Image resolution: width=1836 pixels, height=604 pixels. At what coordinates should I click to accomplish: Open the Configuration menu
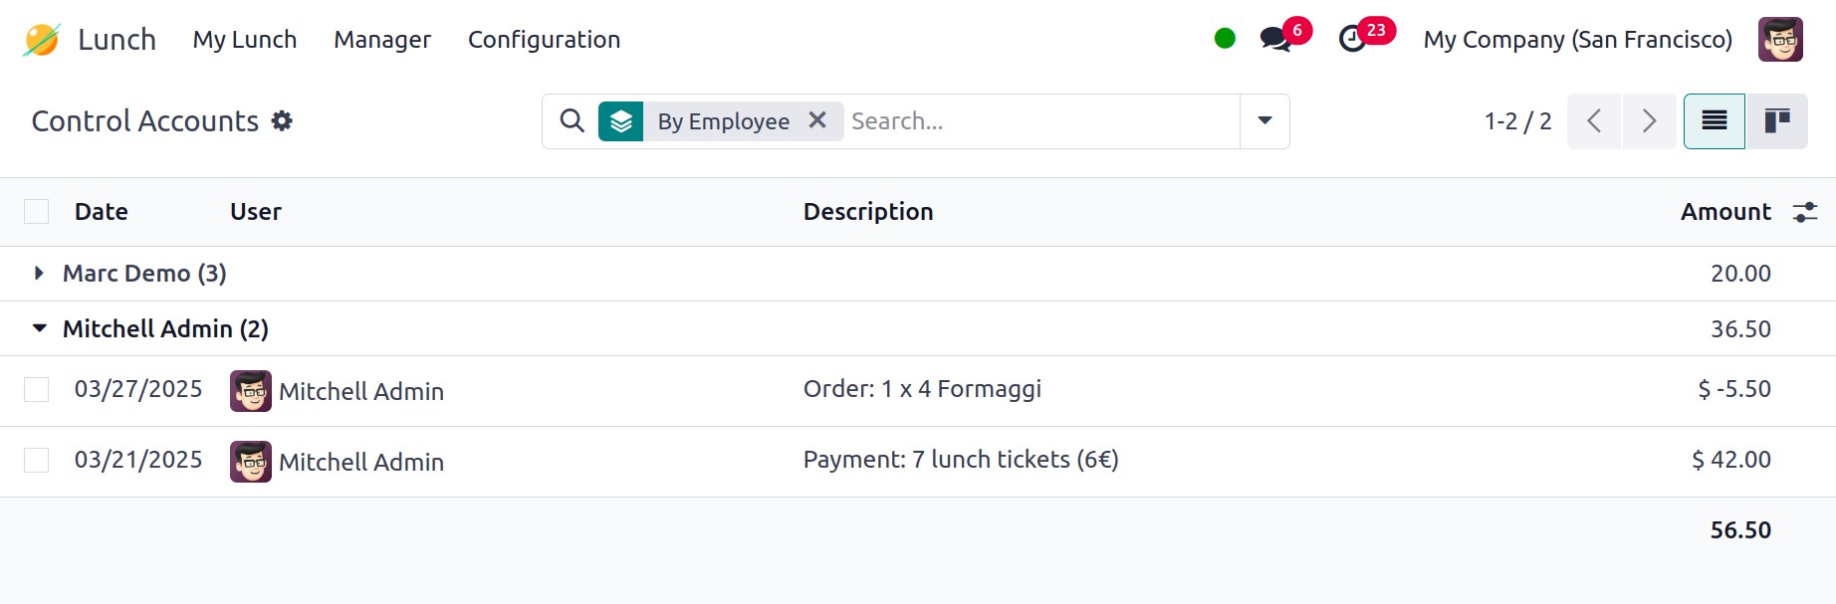[x=544, y=40]
